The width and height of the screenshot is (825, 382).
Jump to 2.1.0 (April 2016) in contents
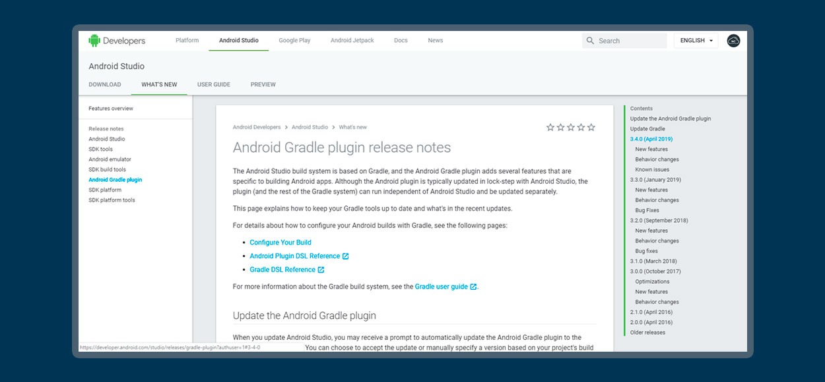coord(651,312)
